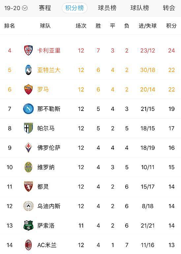Image resolution: width=181 pixels, height=254 pixels.
Task: Tap the Torino bull crest
Action: point(28,186)
